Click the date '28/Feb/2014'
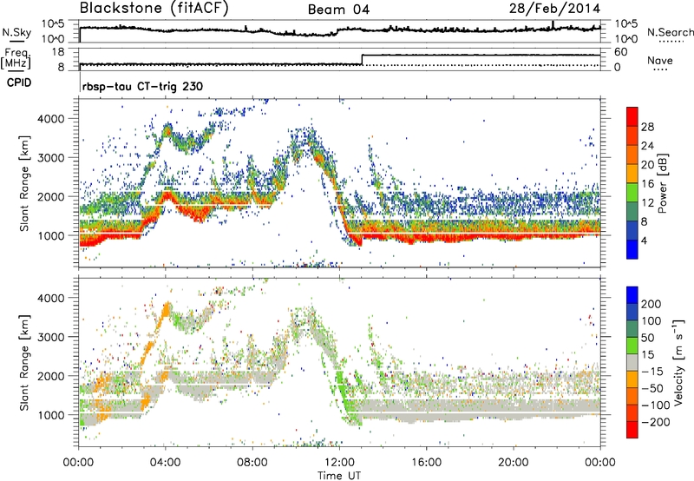Viewport: 694px width, 481px height. (x=554, y=9)
